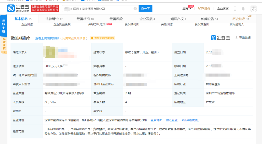262x144 pixels.
Task: Open the 查看工商官网快照 link
Action: [47, 38]
